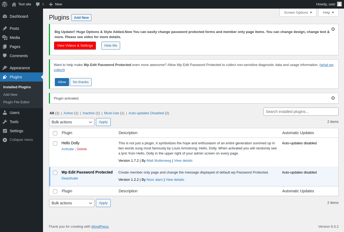Activate the Hello Dolly plugin

click(x=68, y=149)
